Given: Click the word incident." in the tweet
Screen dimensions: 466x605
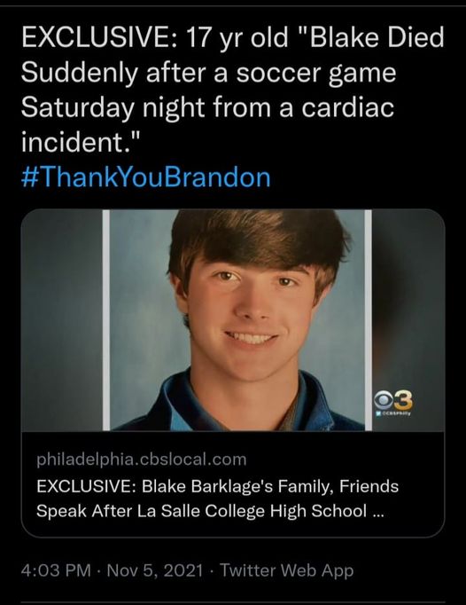Looking at the screenshot, I should [80, 142].
